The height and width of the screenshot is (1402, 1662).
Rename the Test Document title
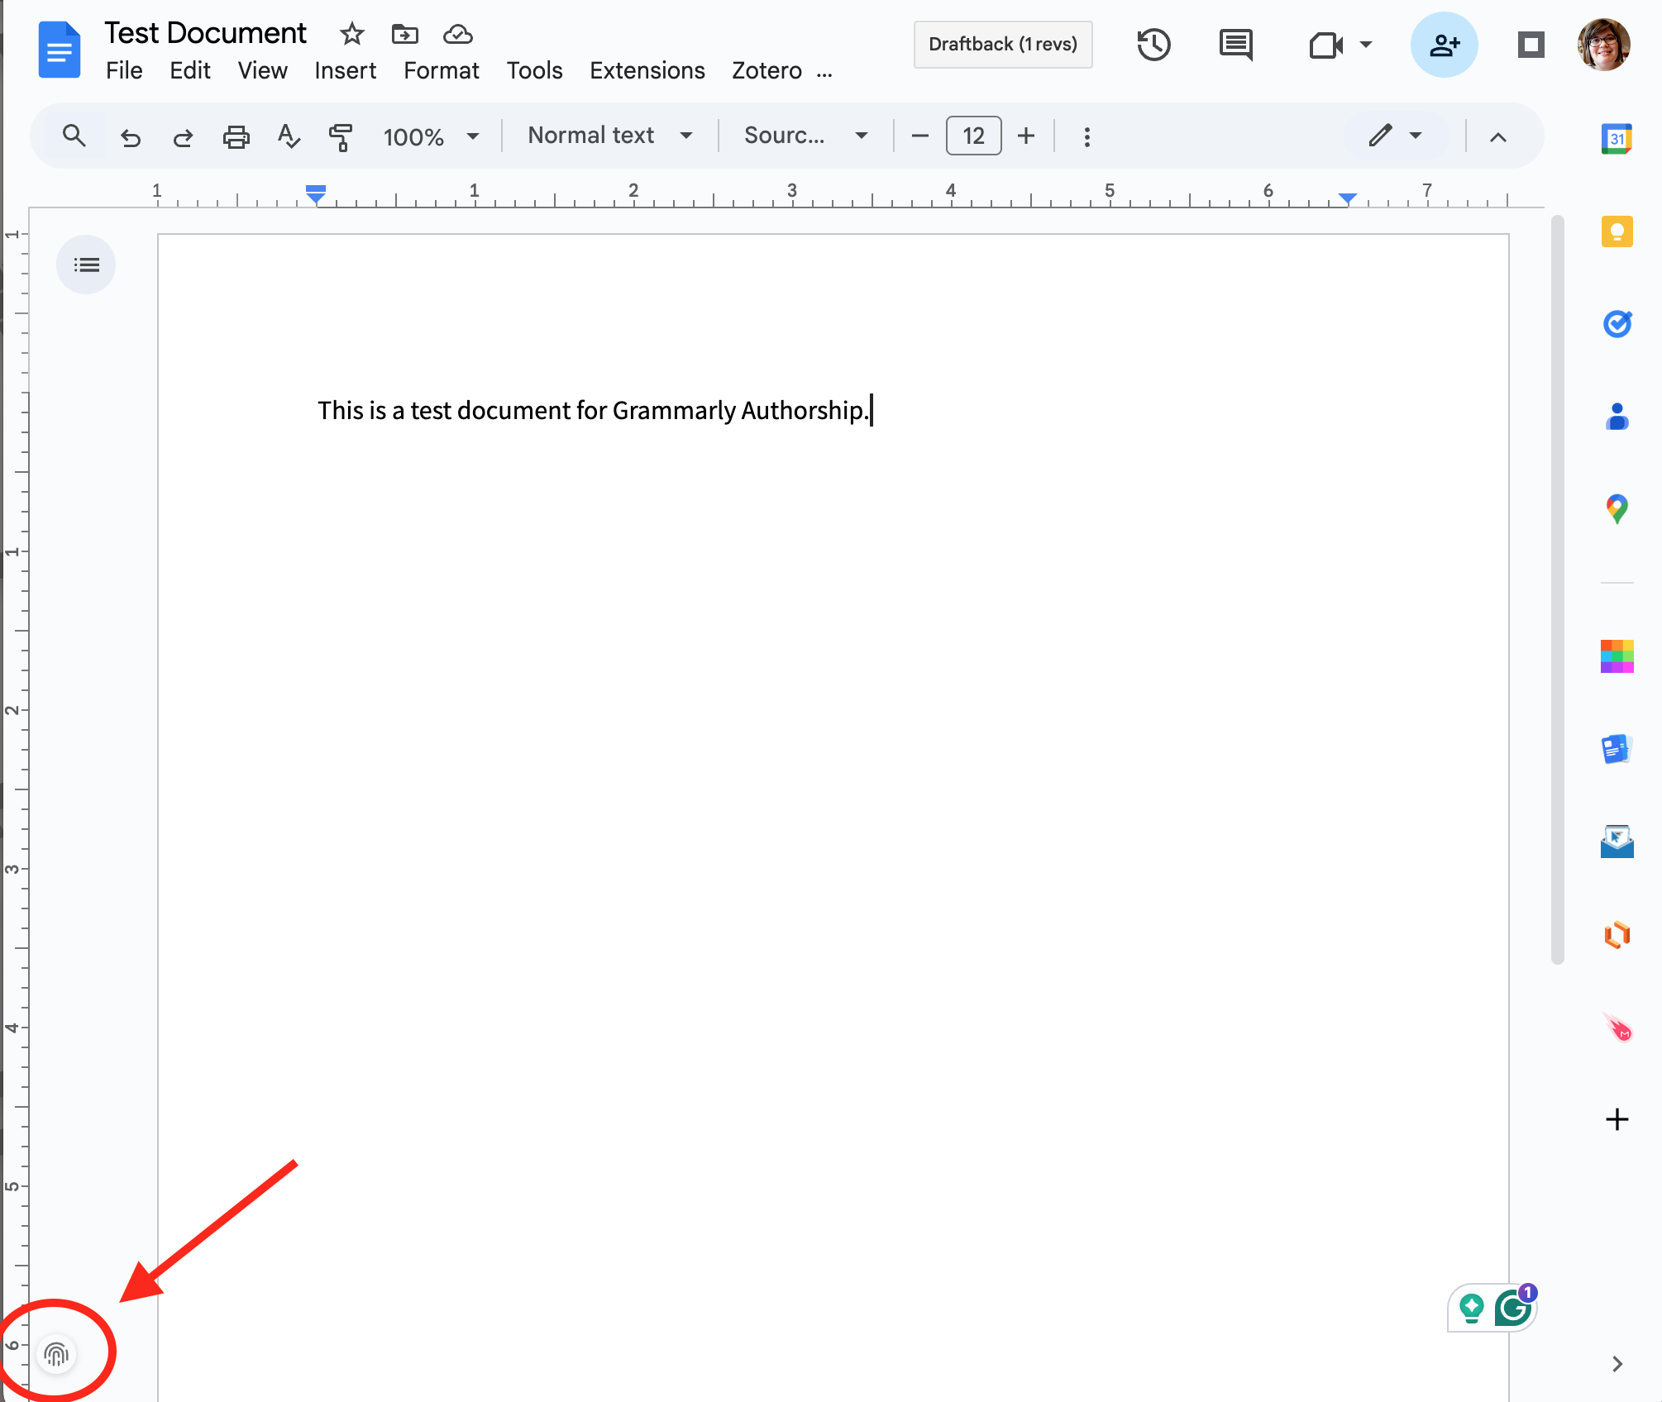pos(205,33)
